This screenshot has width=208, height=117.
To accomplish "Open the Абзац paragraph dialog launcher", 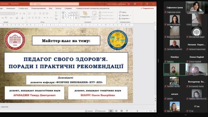I will coord(59,22).
